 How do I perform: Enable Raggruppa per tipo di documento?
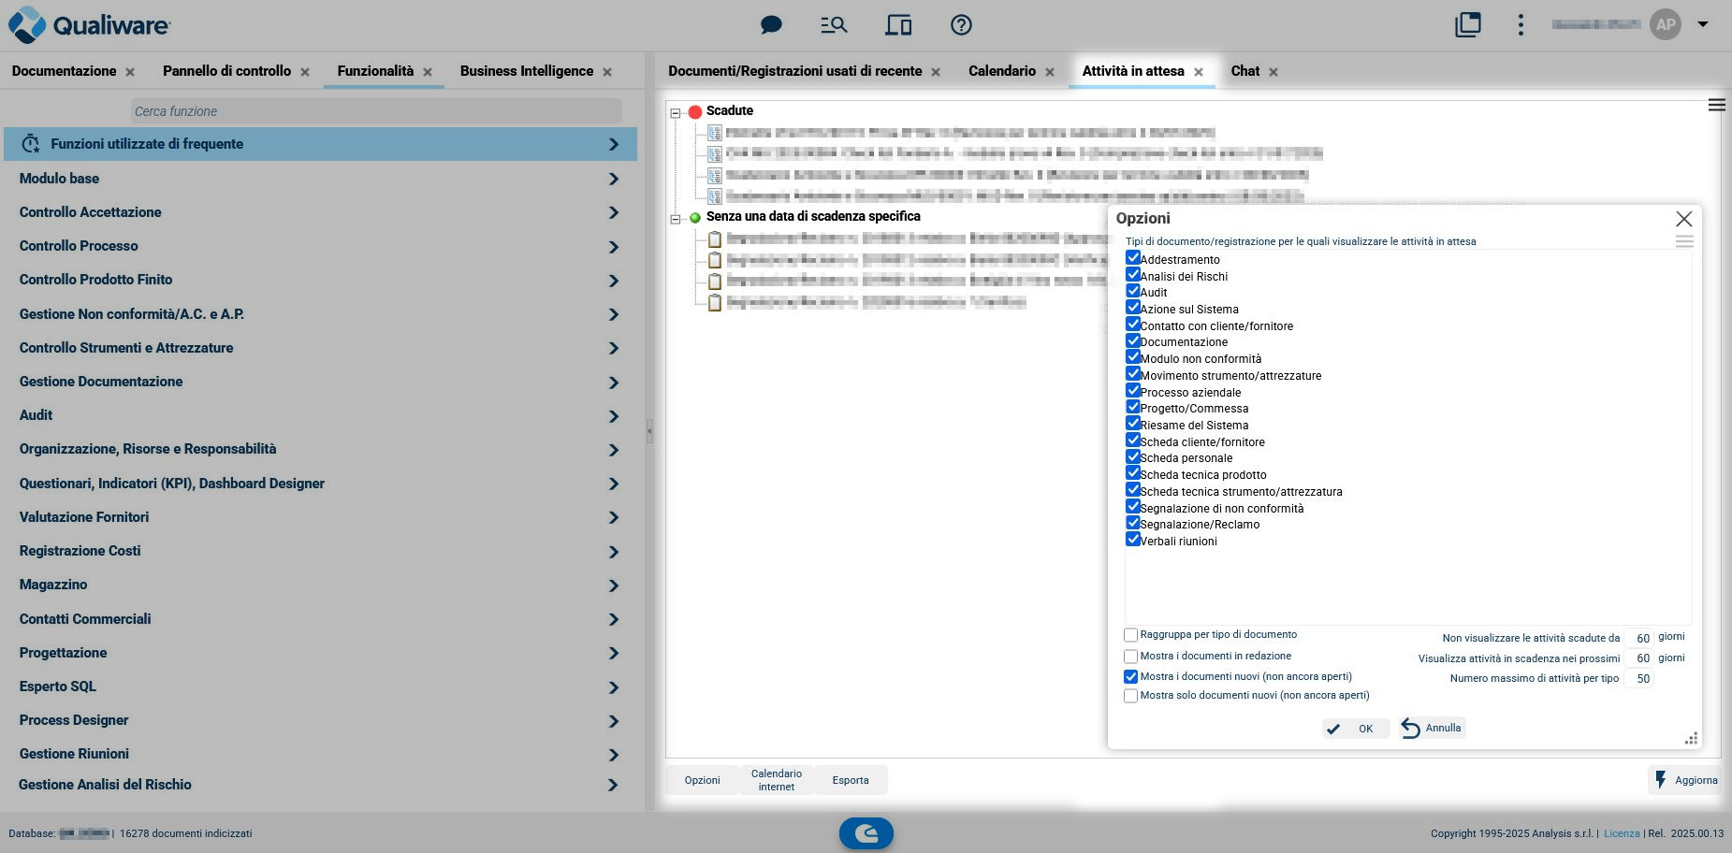point(1130,635)
